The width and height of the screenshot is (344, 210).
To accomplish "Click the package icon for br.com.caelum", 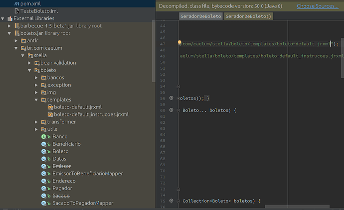I will (x=23, y=48).
